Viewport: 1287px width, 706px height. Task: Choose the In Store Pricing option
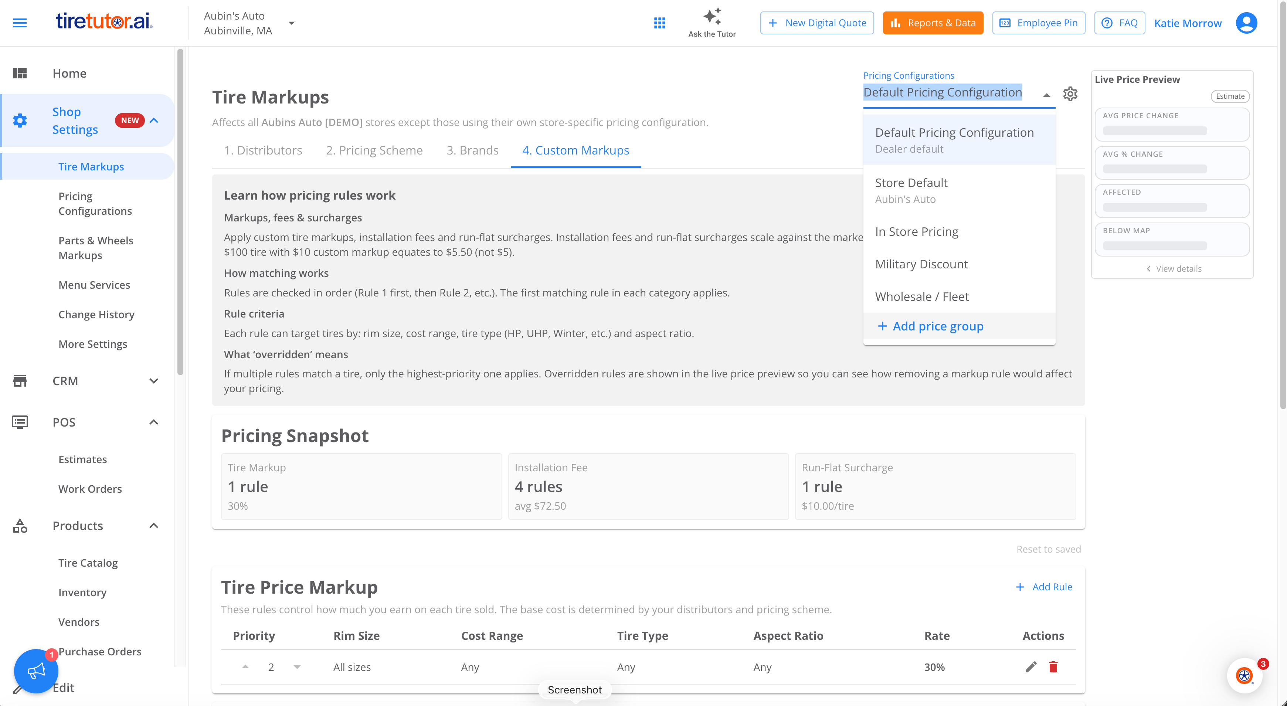click(x=959, y=232)
